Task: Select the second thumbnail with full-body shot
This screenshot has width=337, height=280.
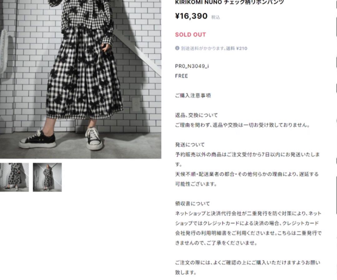Action: pyautogui.click(x=47, y=177)
